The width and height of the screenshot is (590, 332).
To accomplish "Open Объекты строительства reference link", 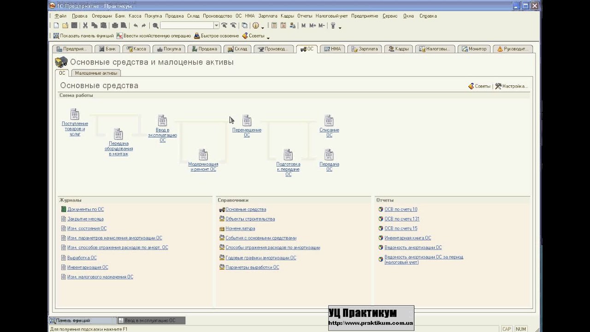I will (250, 219).
